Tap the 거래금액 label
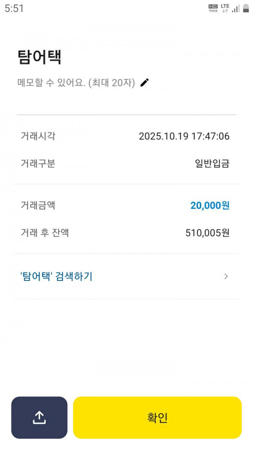This screenshot has height=450, width=253. click(38, 206)
